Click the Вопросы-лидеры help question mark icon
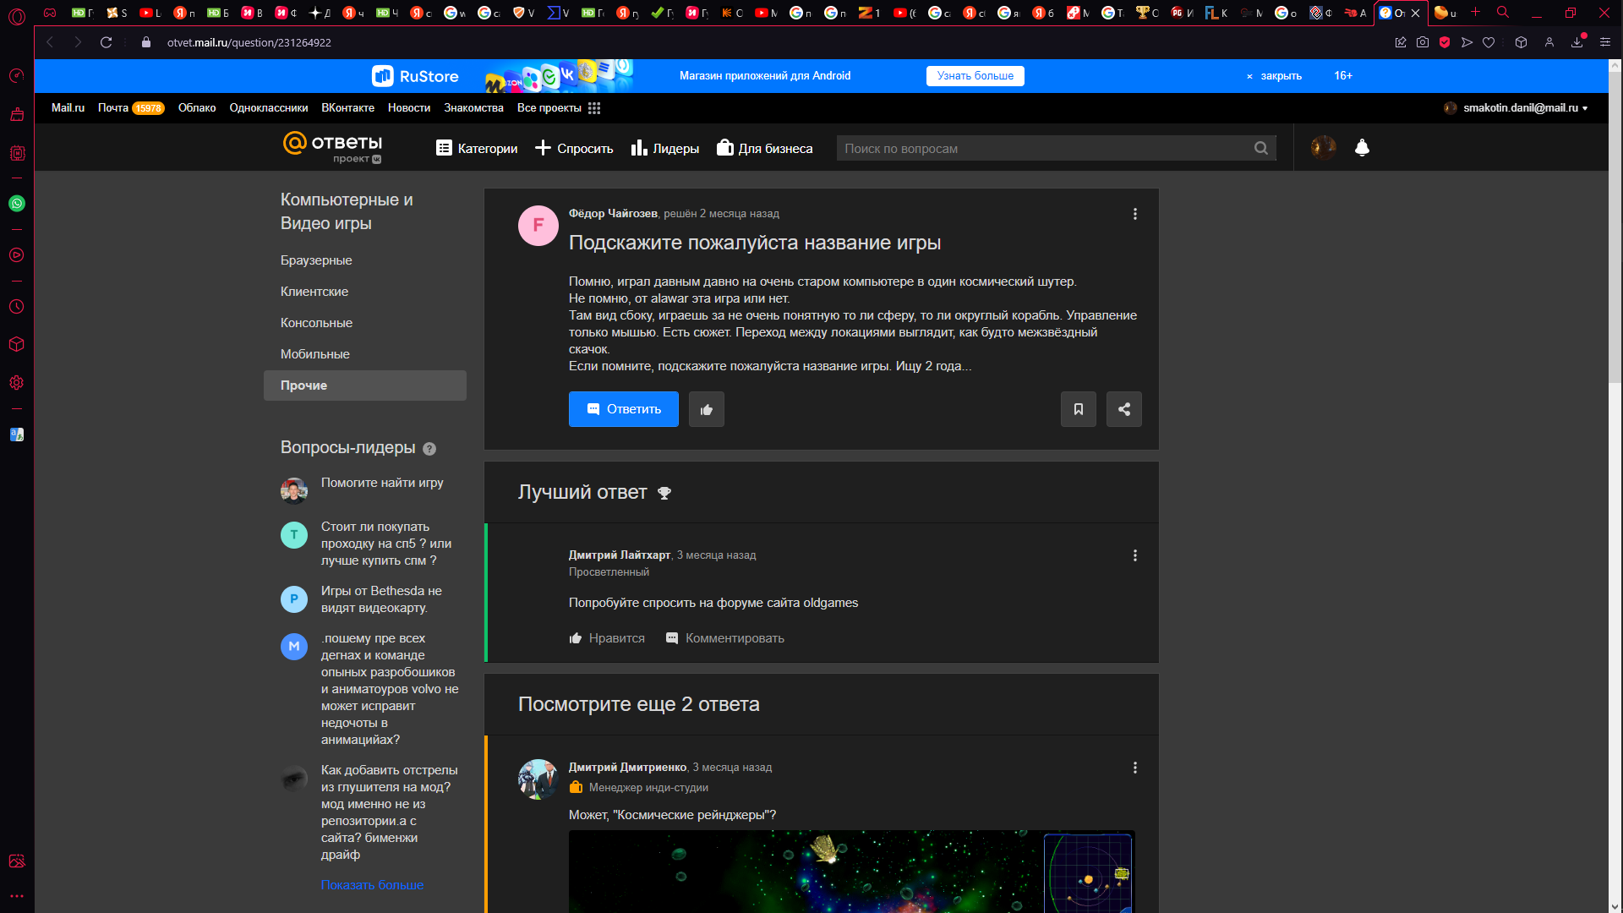 429,449
